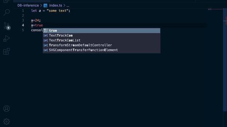
Task: Expand the breadcrumb ellipsis item
Action: [x=68, y=6]
